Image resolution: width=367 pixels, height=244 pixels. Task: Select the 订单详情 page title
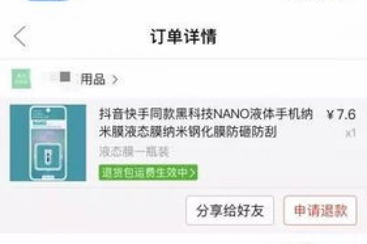click(183, 36)
